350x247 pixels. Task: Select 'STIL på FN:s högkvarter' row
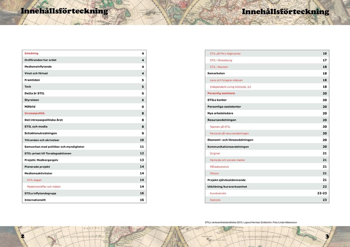click(267, 54)
